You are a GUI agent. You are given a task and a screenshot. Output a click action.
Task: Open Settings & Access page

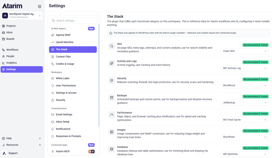tap(73, 93)
